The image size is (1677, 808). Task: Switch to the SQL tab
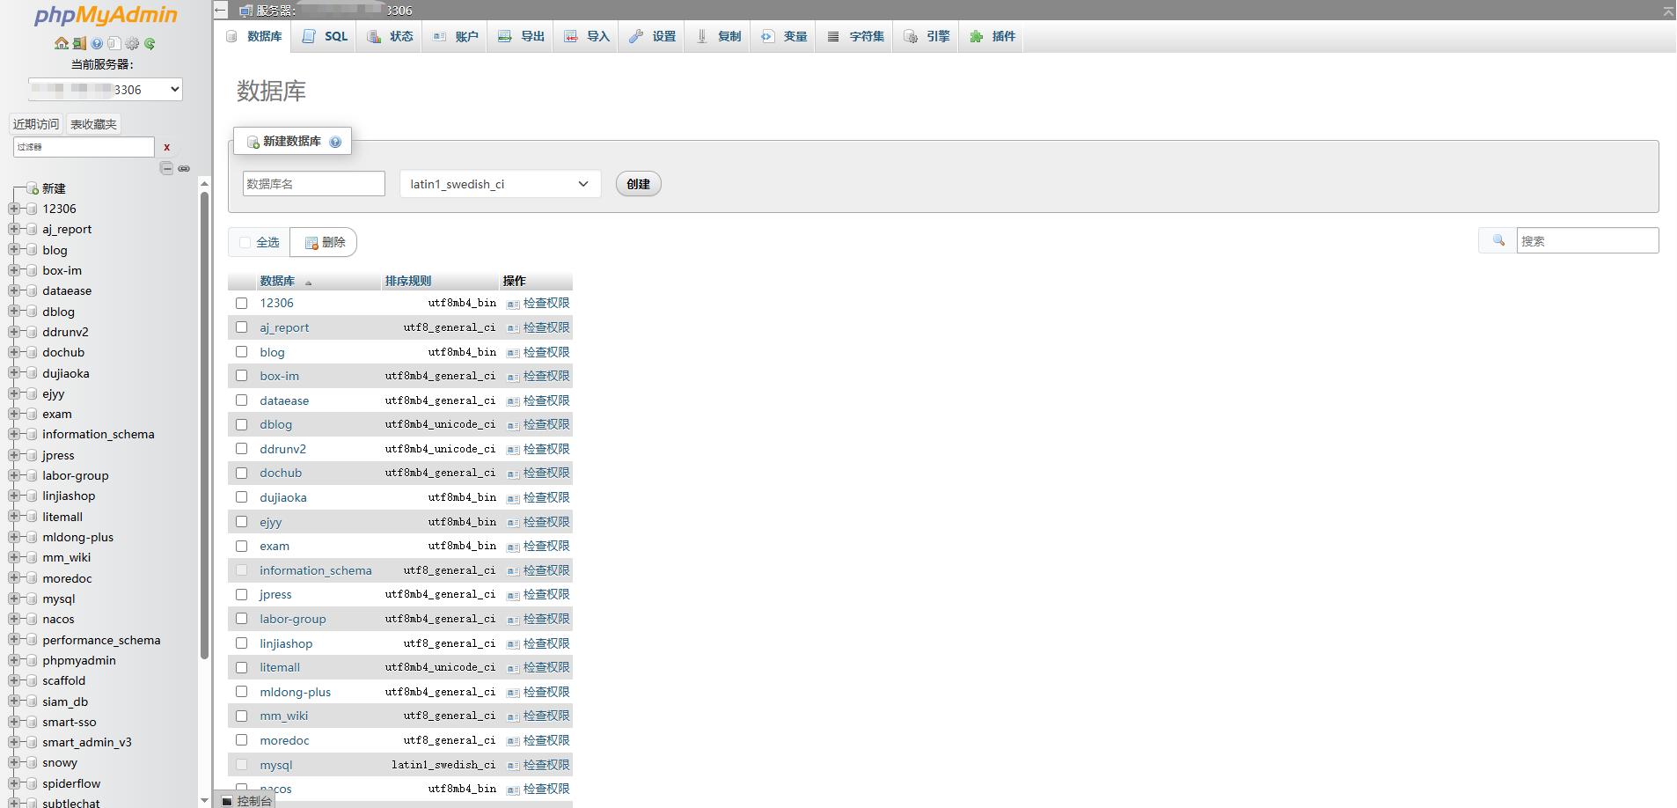click(325, 36)
